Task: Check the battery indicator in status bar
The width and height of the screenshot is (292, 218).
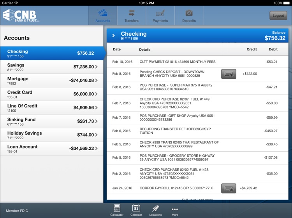Action: click(x=287, y=3)
